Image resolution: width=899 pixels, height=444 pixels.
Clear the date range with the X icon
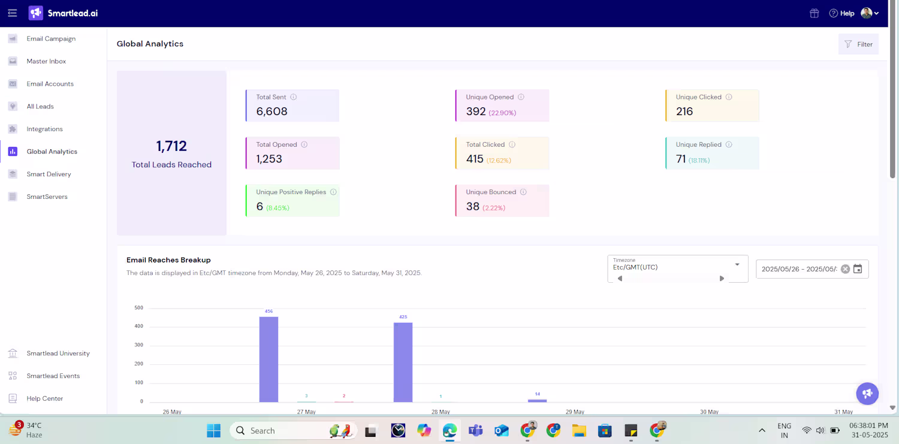845,269
